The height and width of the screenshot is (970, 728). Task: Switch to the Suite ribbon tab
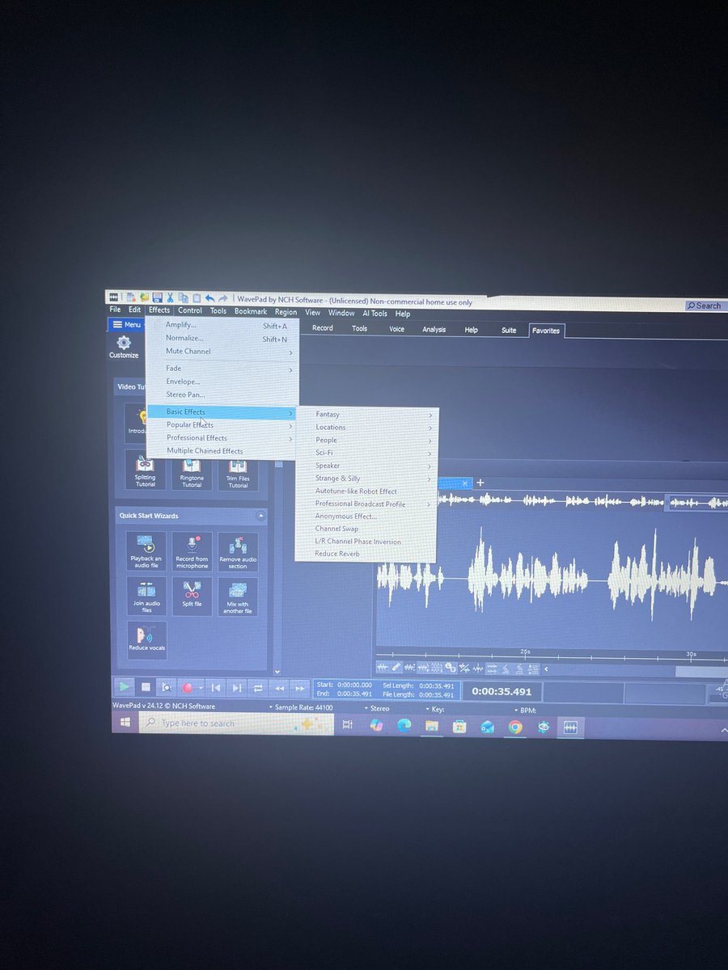tap(509, 331)
